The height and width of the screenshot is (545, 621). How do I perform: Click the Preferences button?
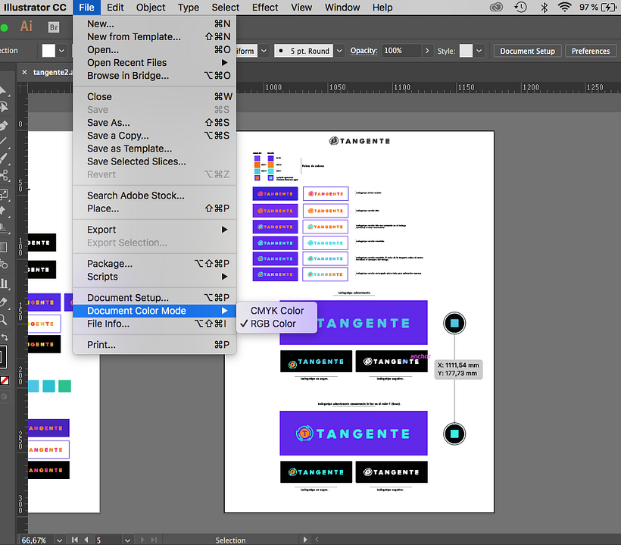point(591,51)
